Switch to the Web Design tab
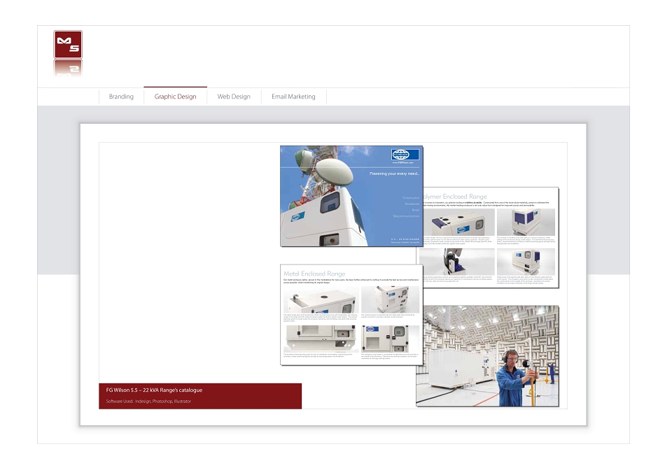Image resolution: width=672 pixels, height=475 pixels. coord(234,97)
